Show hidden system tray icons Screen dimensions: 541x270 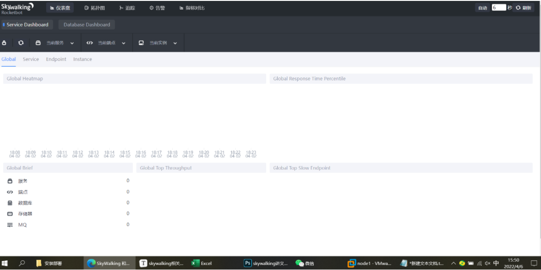click(x=454, y=264)
